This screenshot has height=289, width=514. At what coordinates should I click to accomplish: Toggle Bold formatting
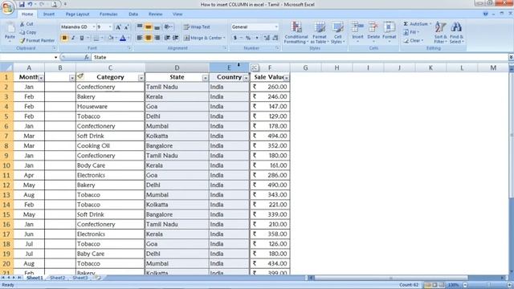(x=64, y=38)
